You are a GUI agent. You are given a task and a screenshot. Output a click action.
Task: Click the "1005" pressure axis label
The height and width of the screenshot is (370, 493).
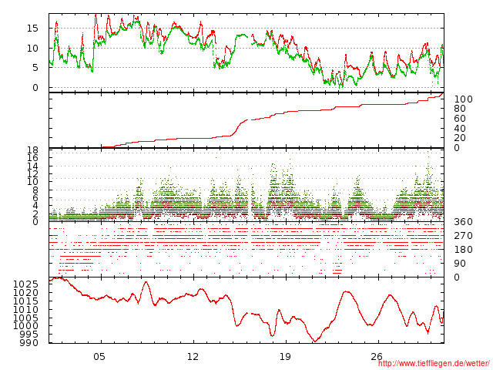click(x=25, y=318)
